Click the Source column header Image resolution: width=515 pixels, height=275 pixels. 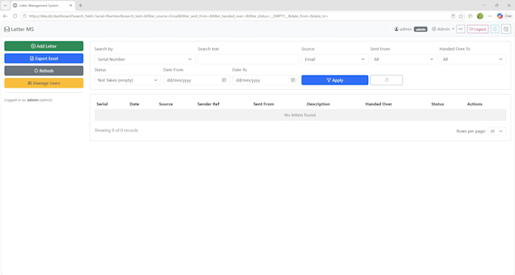click(x=166, y=104)
